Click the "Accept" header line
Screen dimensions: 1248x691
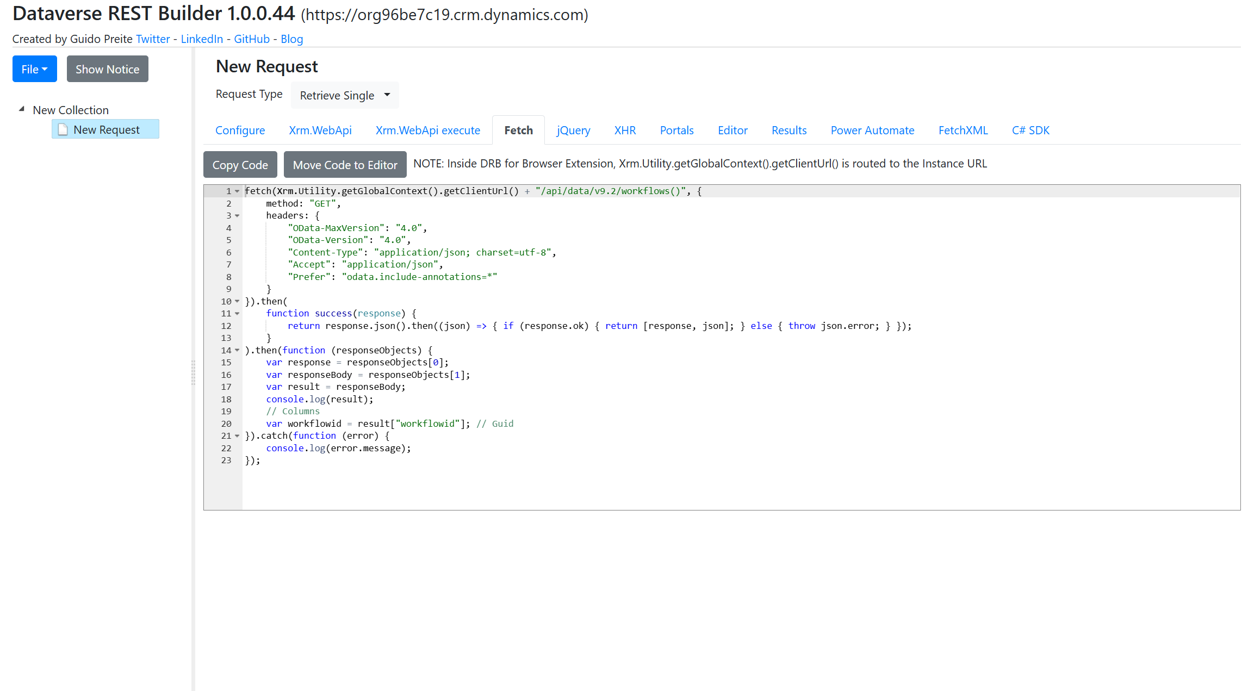(365, 265)
